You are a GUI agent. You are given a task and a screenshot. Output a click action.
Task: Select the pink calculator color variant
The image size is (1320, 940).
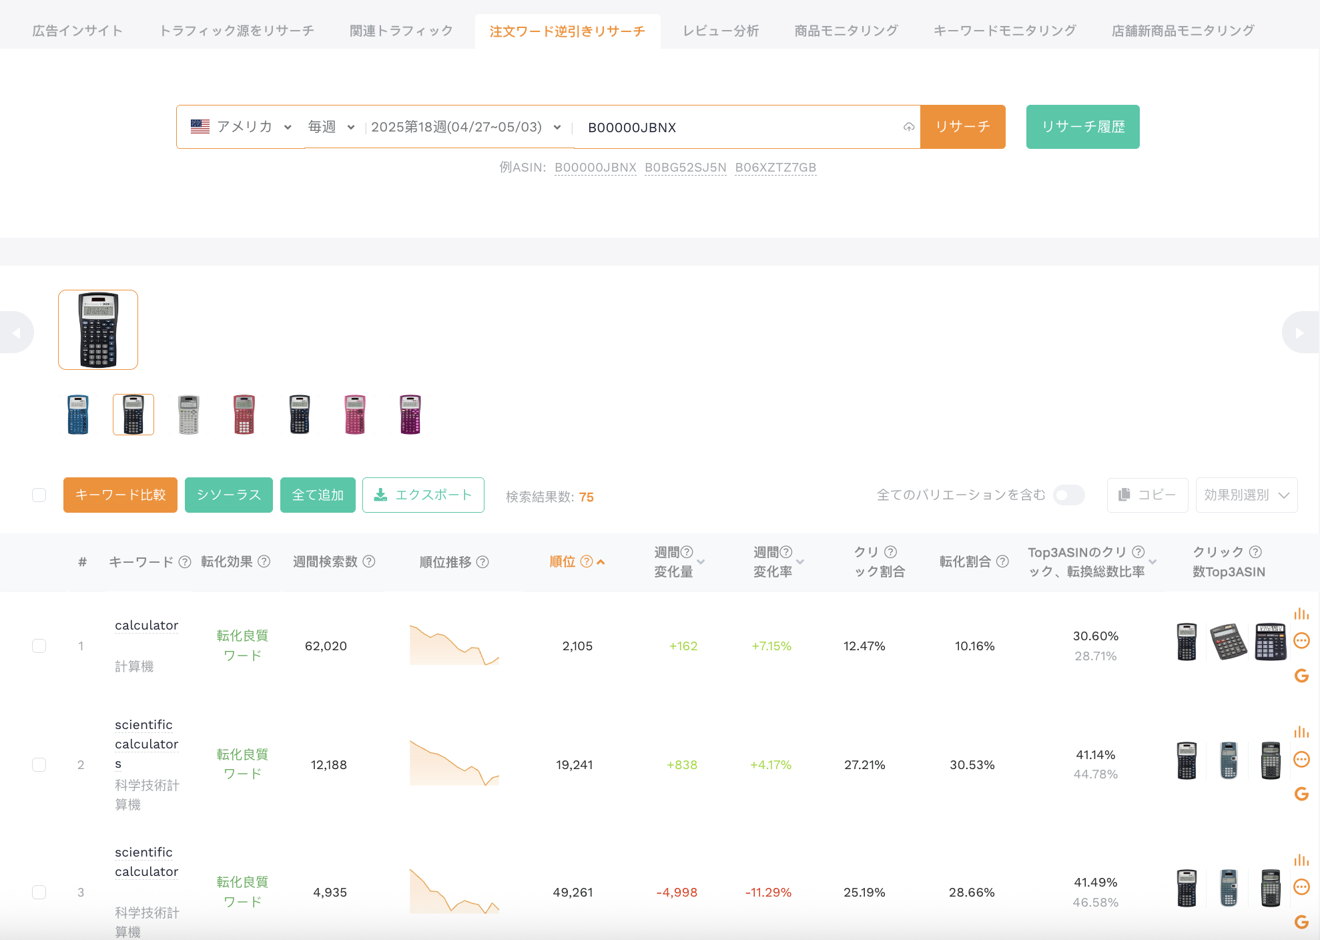[x=355, y=415]
